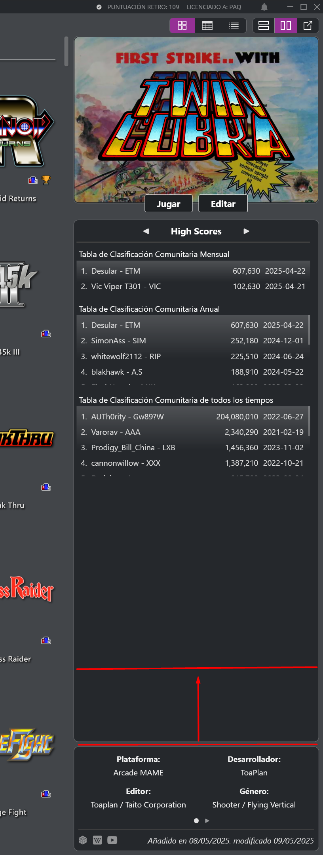Click the Jugar button
Viewport: 323px width, 855px height.
[x=169, y=204]
